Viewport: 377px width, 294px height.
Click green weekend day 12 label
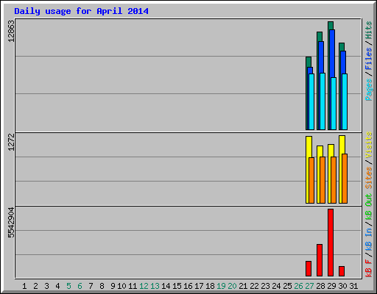coord(144,286)
